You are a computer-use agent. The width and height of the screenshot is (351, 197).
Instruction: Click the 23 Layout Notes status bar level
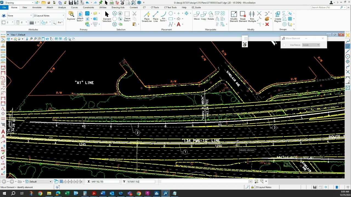[263, 187]
